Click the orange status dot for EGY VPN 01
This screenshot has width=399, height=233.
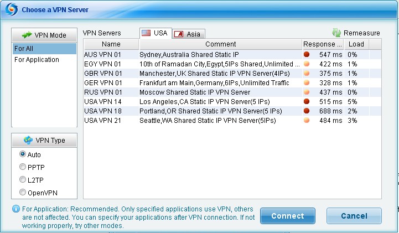(307, 64)
